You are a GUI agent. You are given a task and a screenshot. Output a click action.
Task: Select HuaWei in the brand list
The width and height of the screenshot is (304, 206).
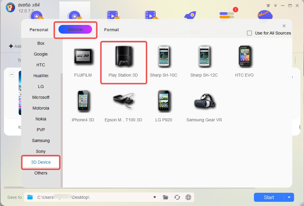(x=41, y=76)
